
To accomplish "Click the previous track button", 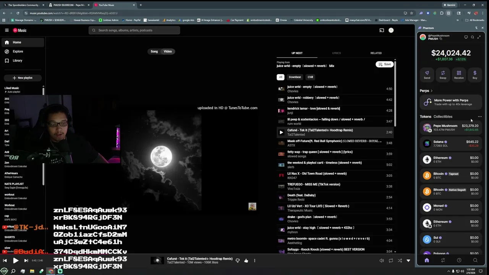I will tap(5, 260).
